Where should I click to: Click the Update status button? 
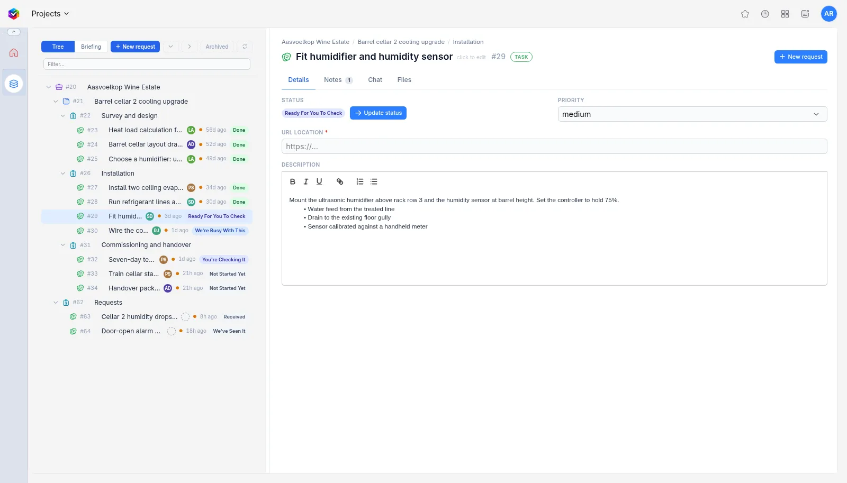coord(378,113)
